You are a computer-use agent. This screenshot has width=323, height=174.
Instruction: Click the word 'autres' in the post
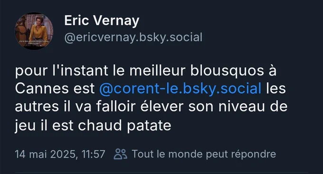point(37,107)
